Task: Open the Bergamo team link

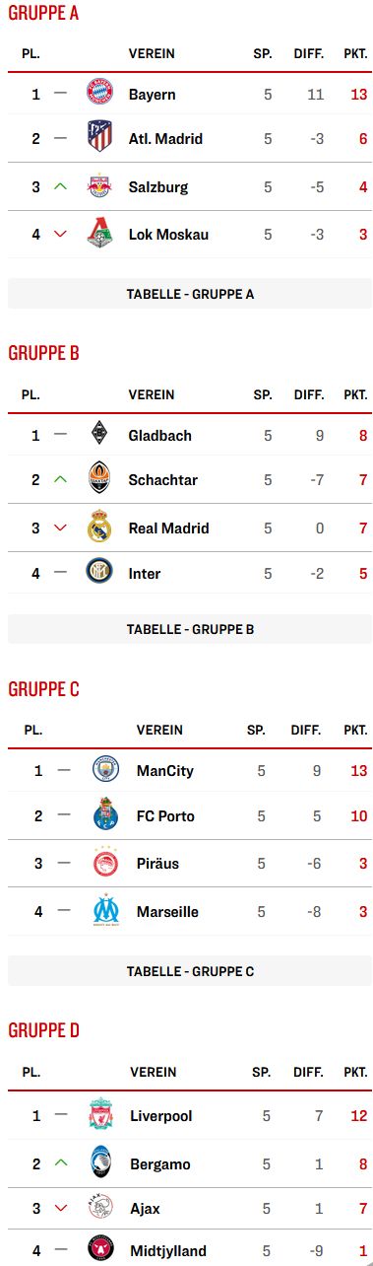Action: point(160,1164)
